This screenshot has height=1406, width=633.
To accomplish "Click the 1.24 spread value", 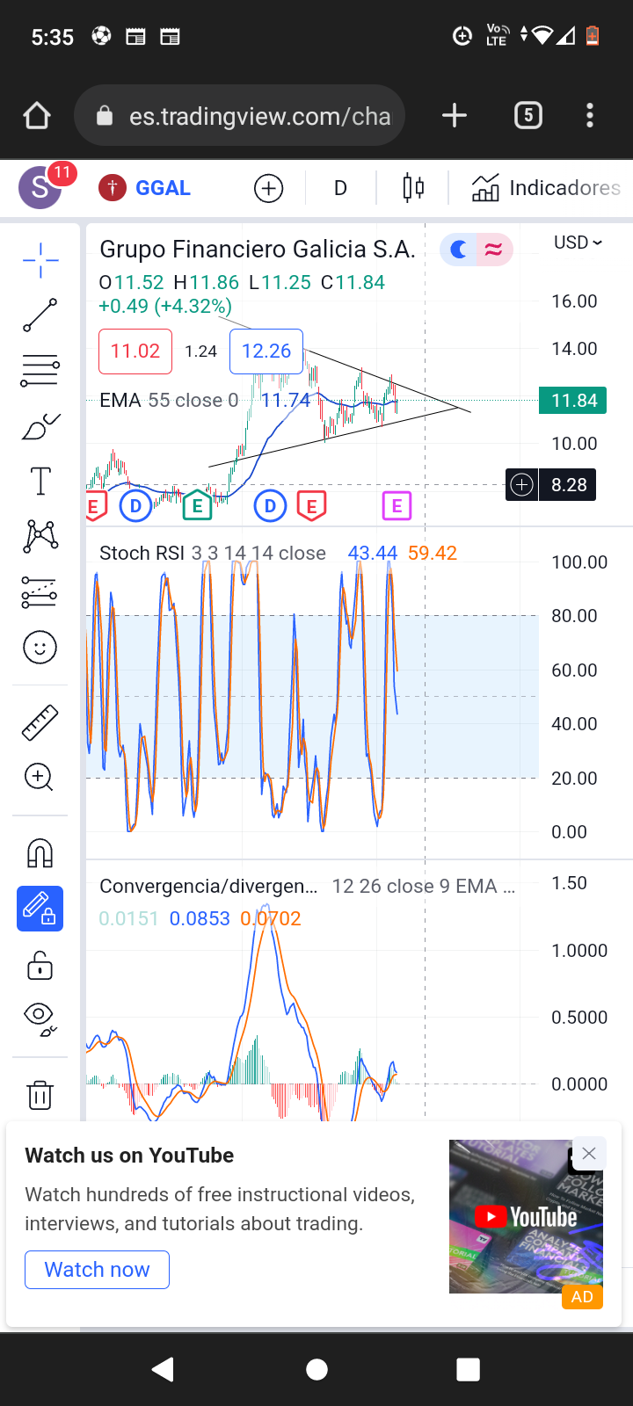I will [x=201, y=351].
